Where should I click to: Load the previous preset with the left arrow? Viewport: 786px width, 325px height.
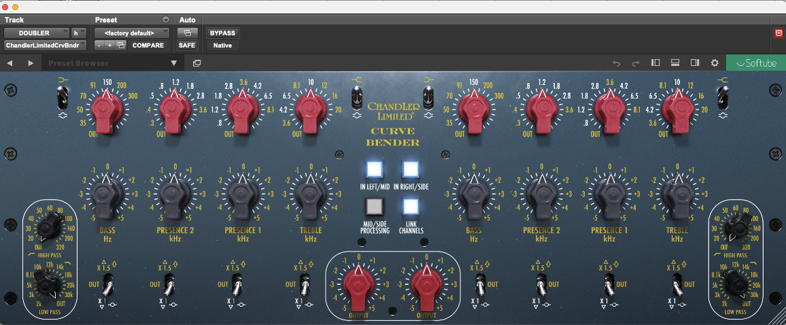coord(10,63)
